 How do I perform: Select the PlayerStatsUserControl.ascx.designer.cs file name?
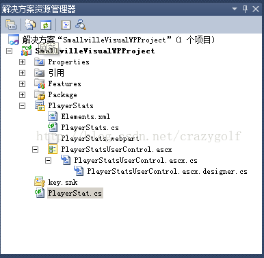coord(167,171)
